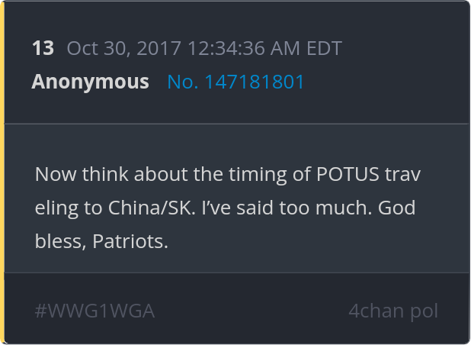Click the 12:34:36 AM time portion
Image resolution: width=471 pixels, height=345 pixels.
[243, 48]
